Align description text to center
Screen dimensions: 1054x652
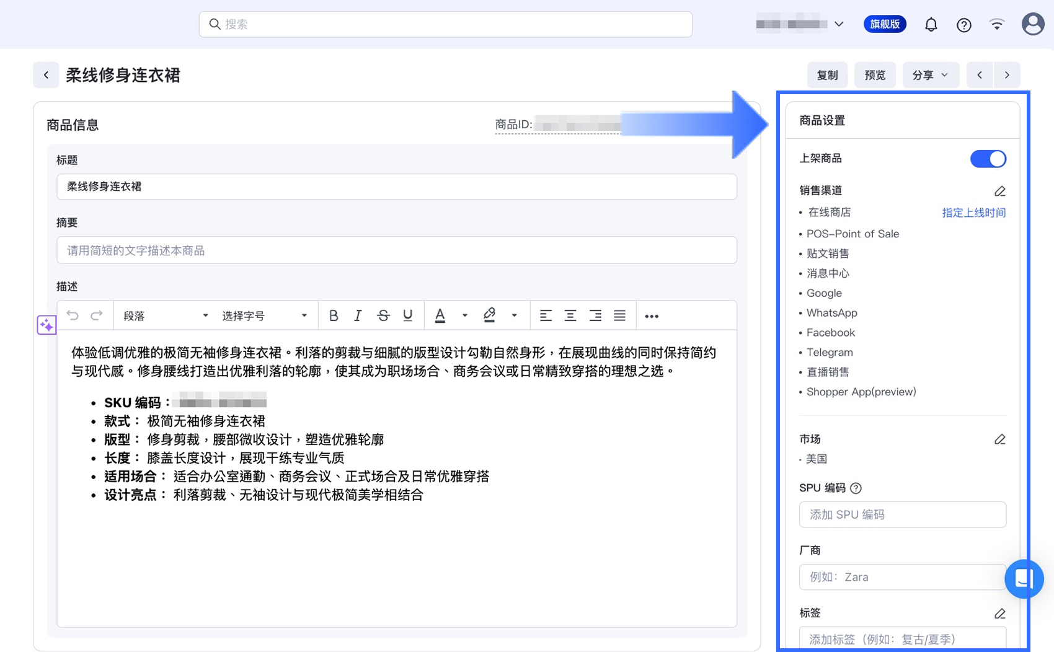click(570, 316)
